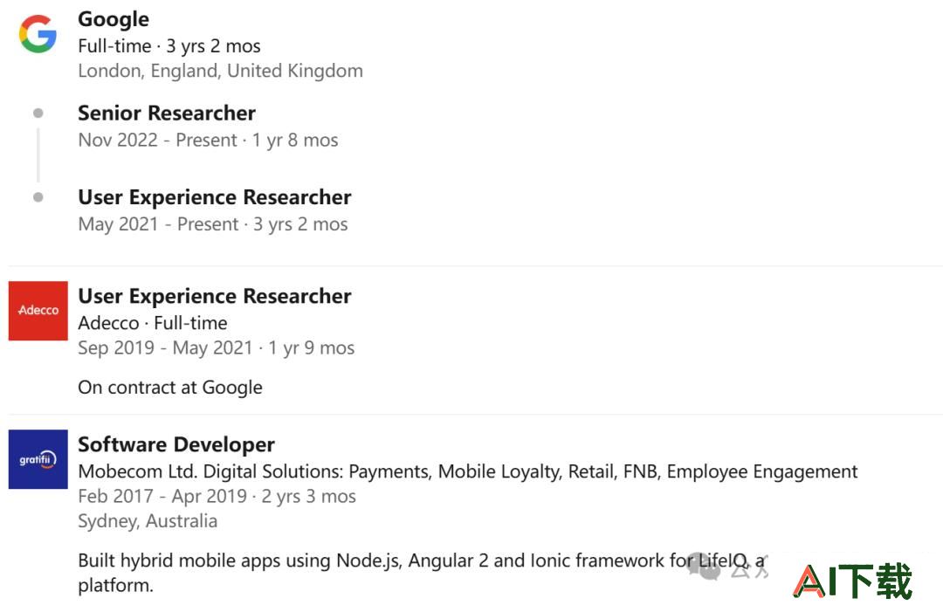Click the 'Nov 2022 - Present' date range
943x605 pixels.
[157, 141]
